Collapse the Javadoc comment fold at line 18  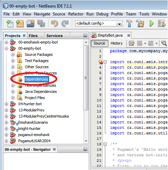105,144
